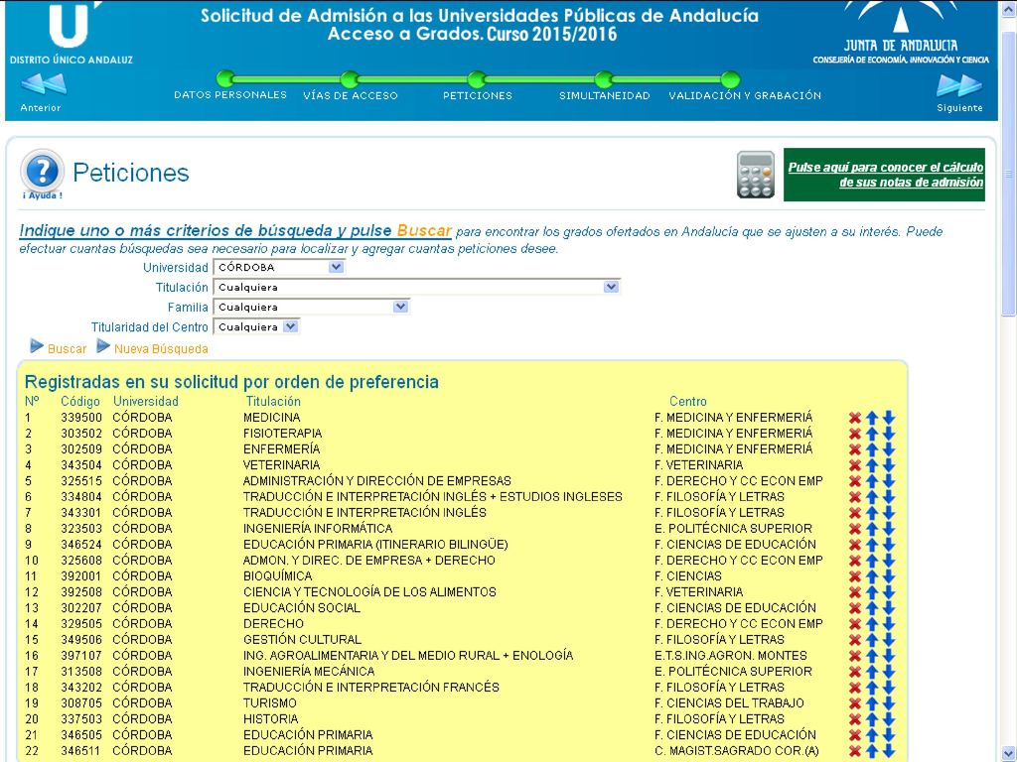Click the green step dot above SIMULTANEIDAD
This screenshot has height=762, width=1017.
click(x=603, y=79)
